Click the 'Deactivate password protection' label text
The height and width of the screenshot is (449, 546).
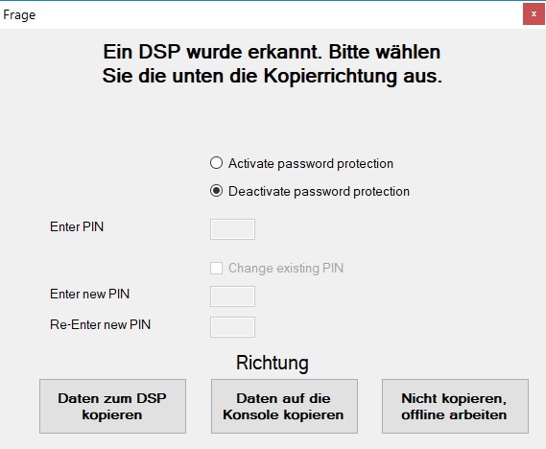tap(319, 192)
